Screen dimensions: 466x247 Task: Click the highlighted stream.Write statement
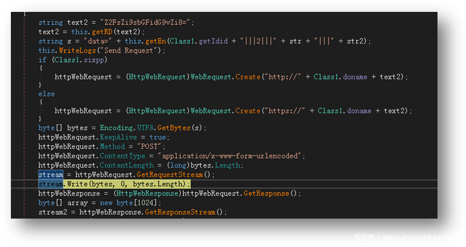[114, 184]
